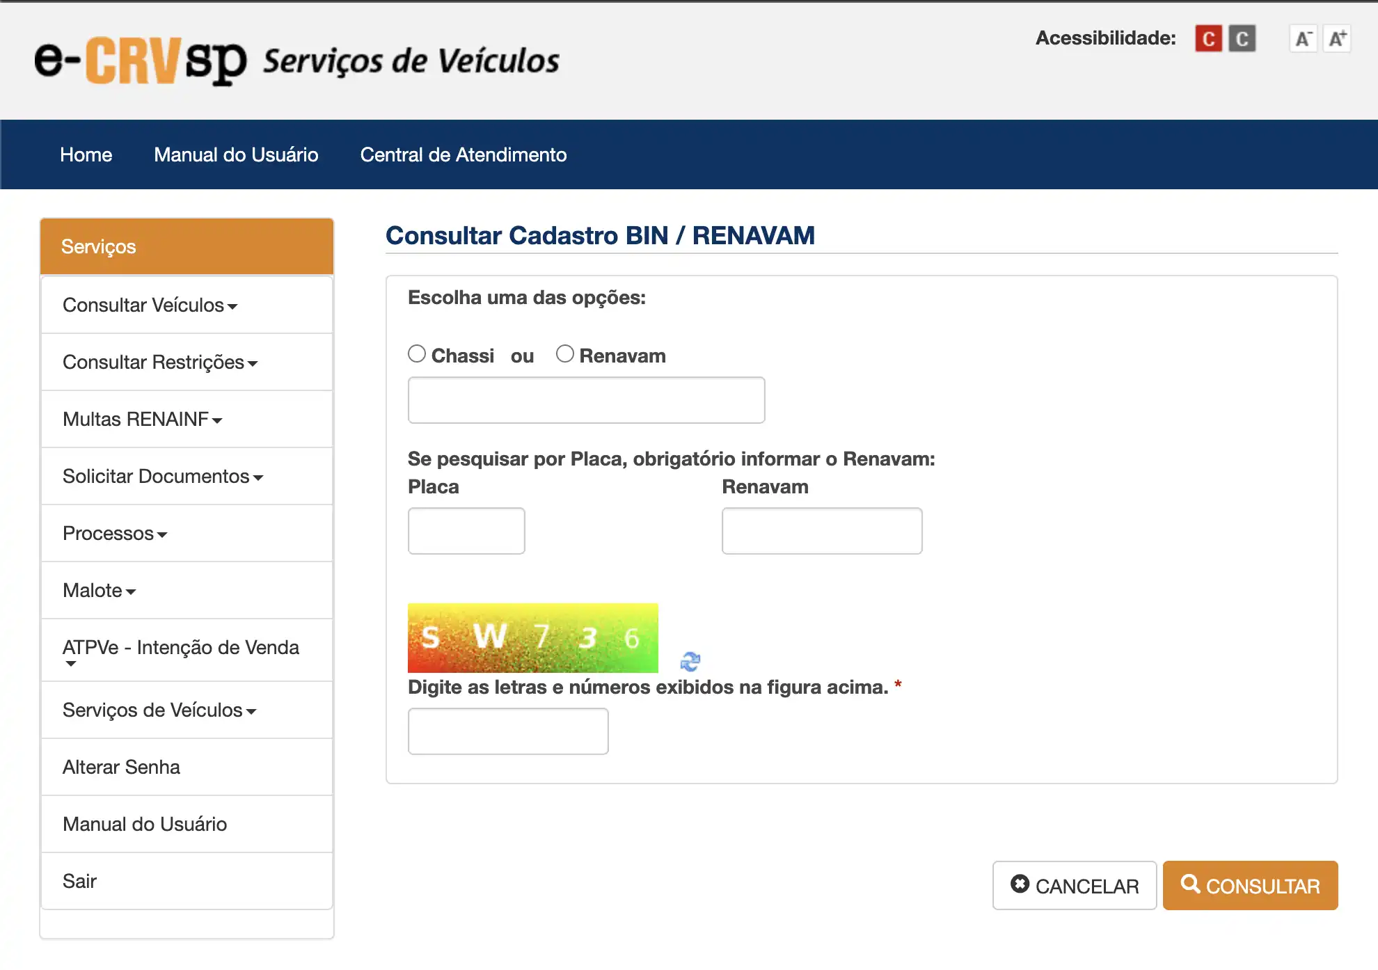Click the captcha image
This screenshot has height=970, width=1378.
532,637
